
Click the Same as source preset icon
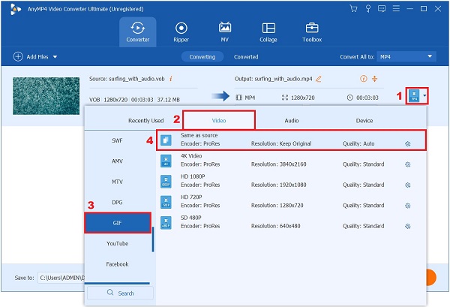click(166, 140)
